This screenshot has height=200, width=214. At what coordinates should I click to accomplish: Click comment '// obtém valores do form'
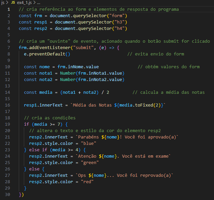pos(169,67)
